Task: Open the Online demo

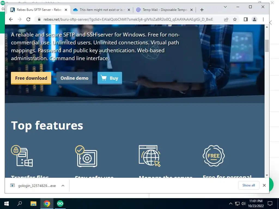Action: [74, 78]
